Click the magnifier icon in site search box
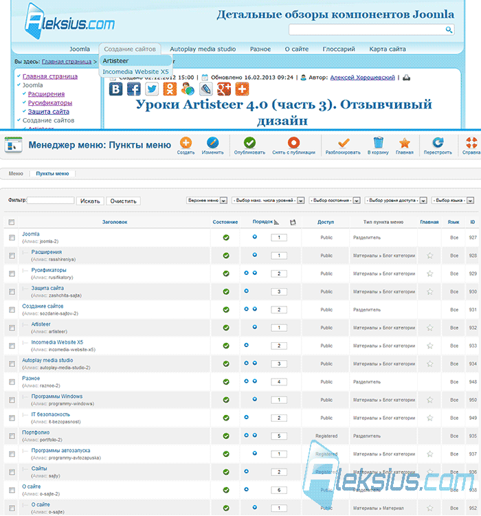Screen dimensions: 481x516 tap(449, 30)
